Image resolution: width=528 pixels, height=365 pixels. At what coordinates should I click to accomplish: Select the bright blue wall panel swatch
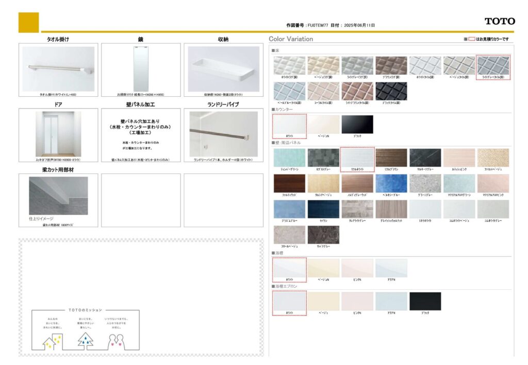point(391,183)
